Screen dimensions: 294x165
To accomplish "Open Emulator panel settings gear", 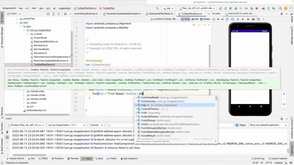I will (282, 14).
